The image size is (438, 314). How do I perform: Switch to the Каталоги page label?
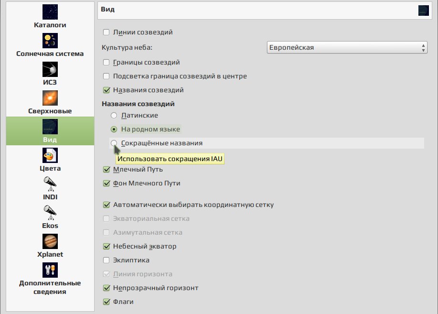(50, 25)
